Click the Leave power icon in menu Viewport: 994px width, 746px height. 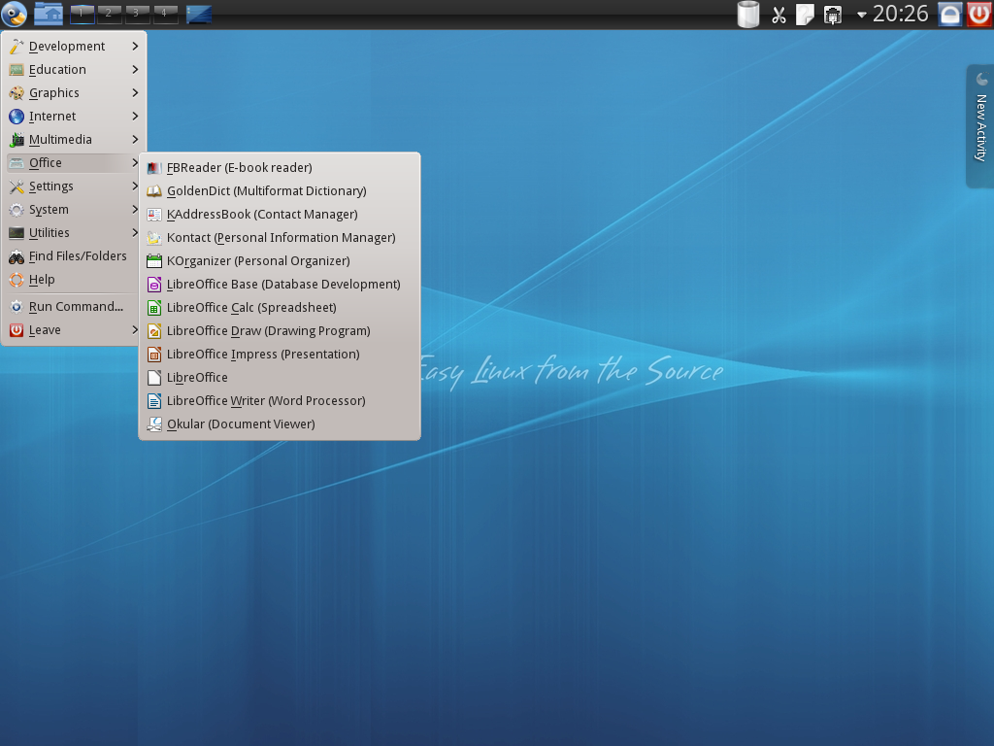coord(17,330)
